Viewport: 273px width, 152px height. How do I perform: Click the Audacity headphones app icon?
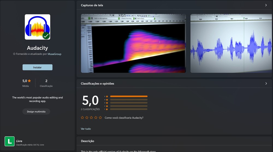coord(37,27)
